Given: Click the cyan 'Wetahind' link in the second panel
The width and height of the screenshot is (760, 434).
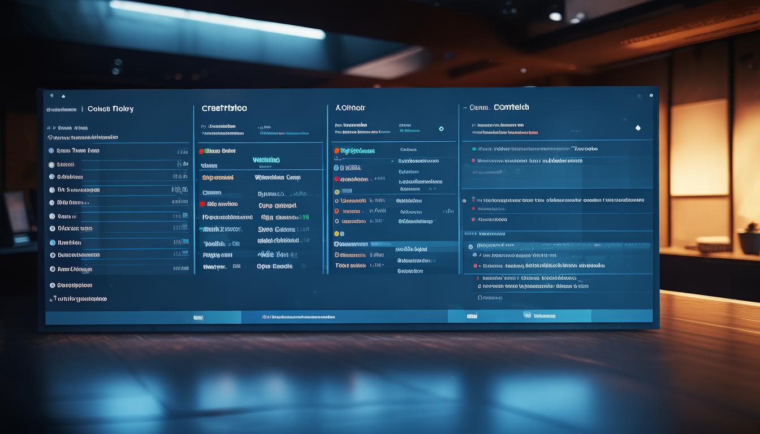Looking at the screenshot, I should [266, 160].
